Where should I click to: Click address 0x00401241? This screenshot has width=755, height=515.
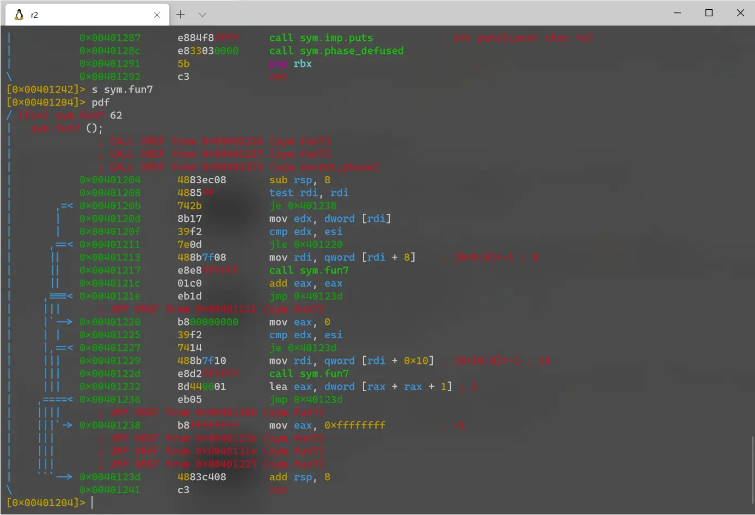(110, 490)
